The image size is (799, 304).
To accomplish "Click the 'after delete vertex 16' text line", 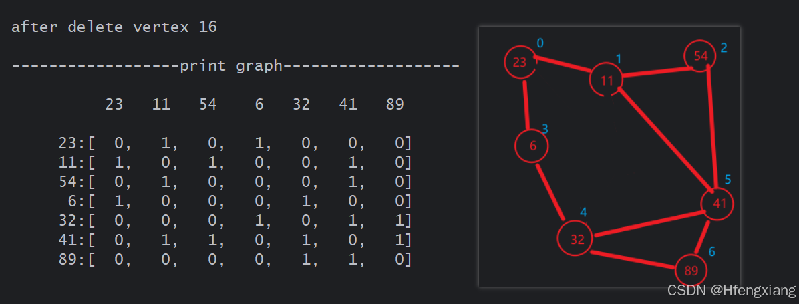I will [x=114, y=27].
